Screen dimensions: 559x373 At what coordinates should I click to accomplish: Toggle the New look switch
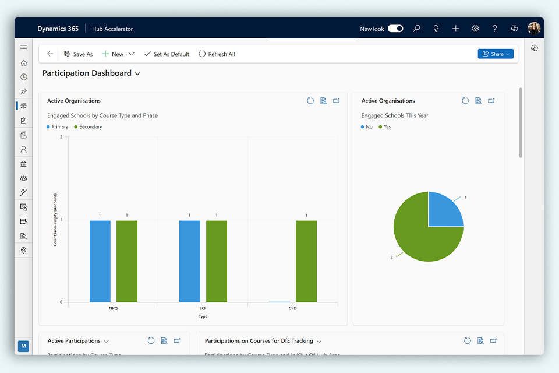(395, 29)
